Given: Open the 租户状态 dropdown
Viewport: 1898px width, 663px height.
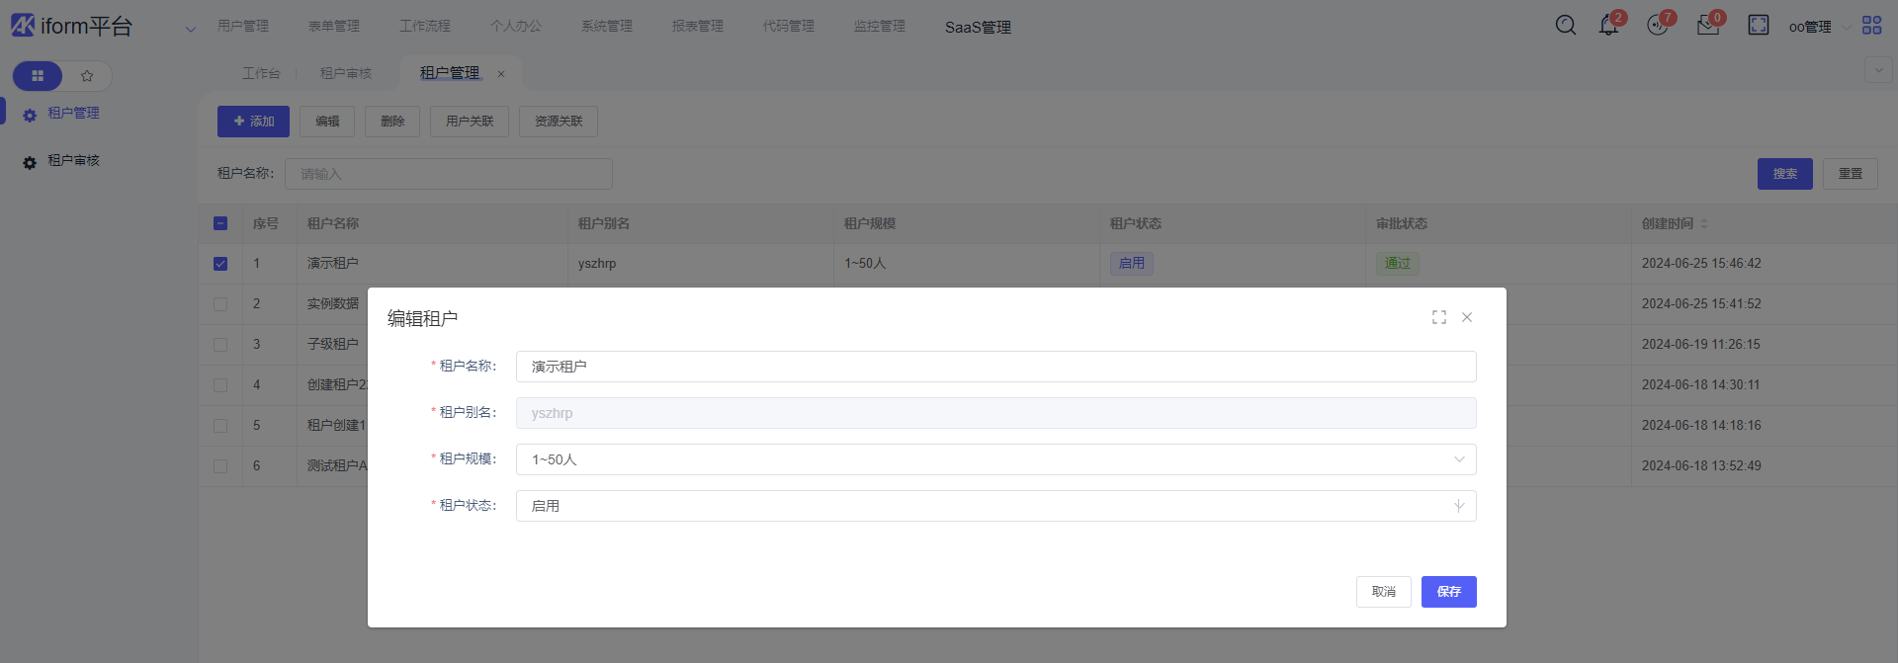Looking at the screenshot, I should (x=995, y=506).
